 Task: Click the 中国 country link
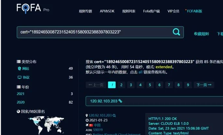tap(97, 125)
